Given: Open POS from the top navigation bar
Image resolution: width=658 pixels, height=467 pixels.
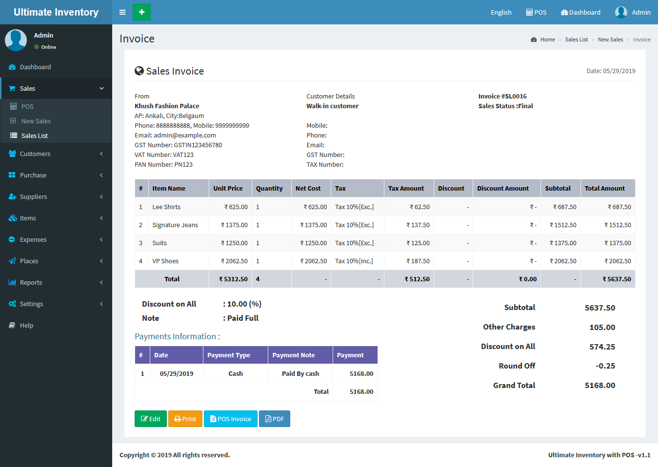Looking at the screenshot, I should [536, 12].
